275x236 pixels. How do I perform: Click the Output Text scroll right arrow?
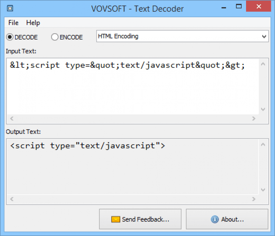click(254, 199)
